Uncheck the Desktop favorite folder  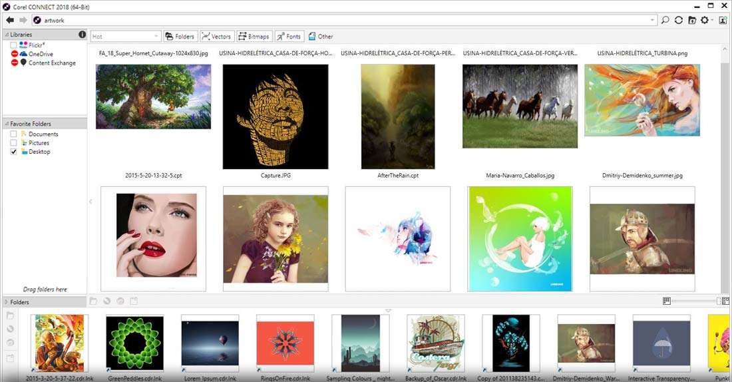pos(14,152)
